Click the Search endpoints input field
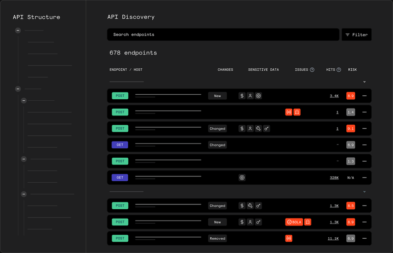This screenshot has width=393, height=253. pyautogui.click(x=223, y=34)
